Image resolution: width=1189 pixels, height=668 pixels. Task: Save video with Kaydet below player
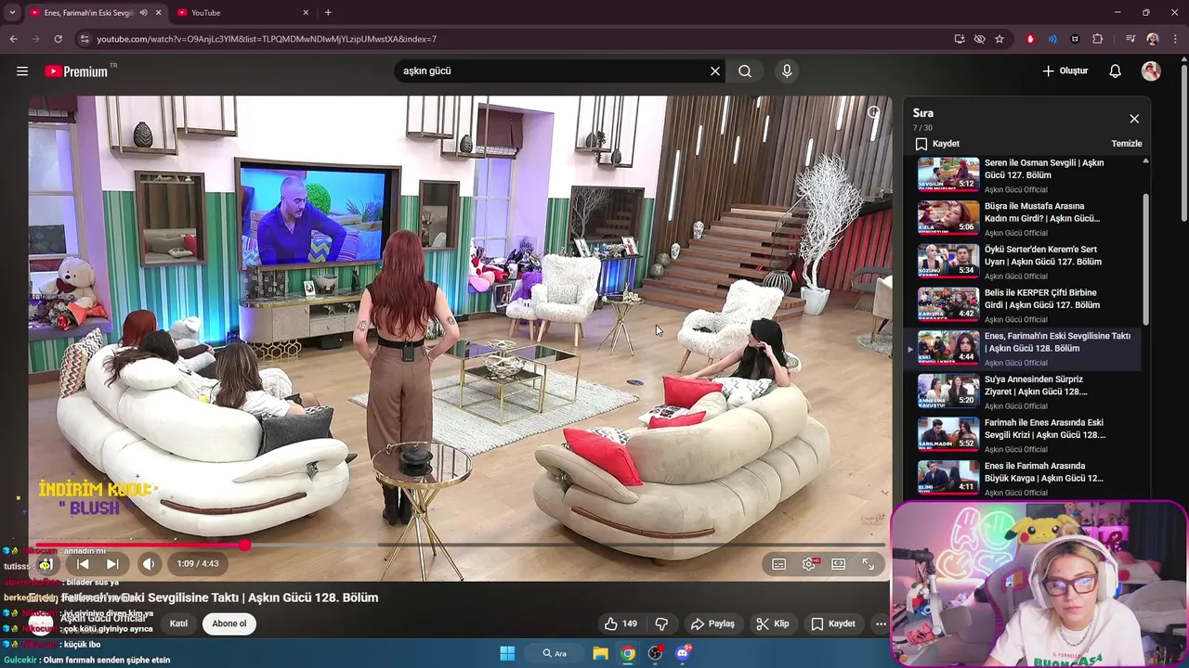coord(833,623)
